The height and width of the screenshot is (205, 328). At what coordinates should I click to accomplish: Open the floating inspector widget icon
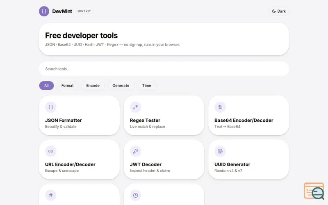pyautogui.click(x=314, y=191)
